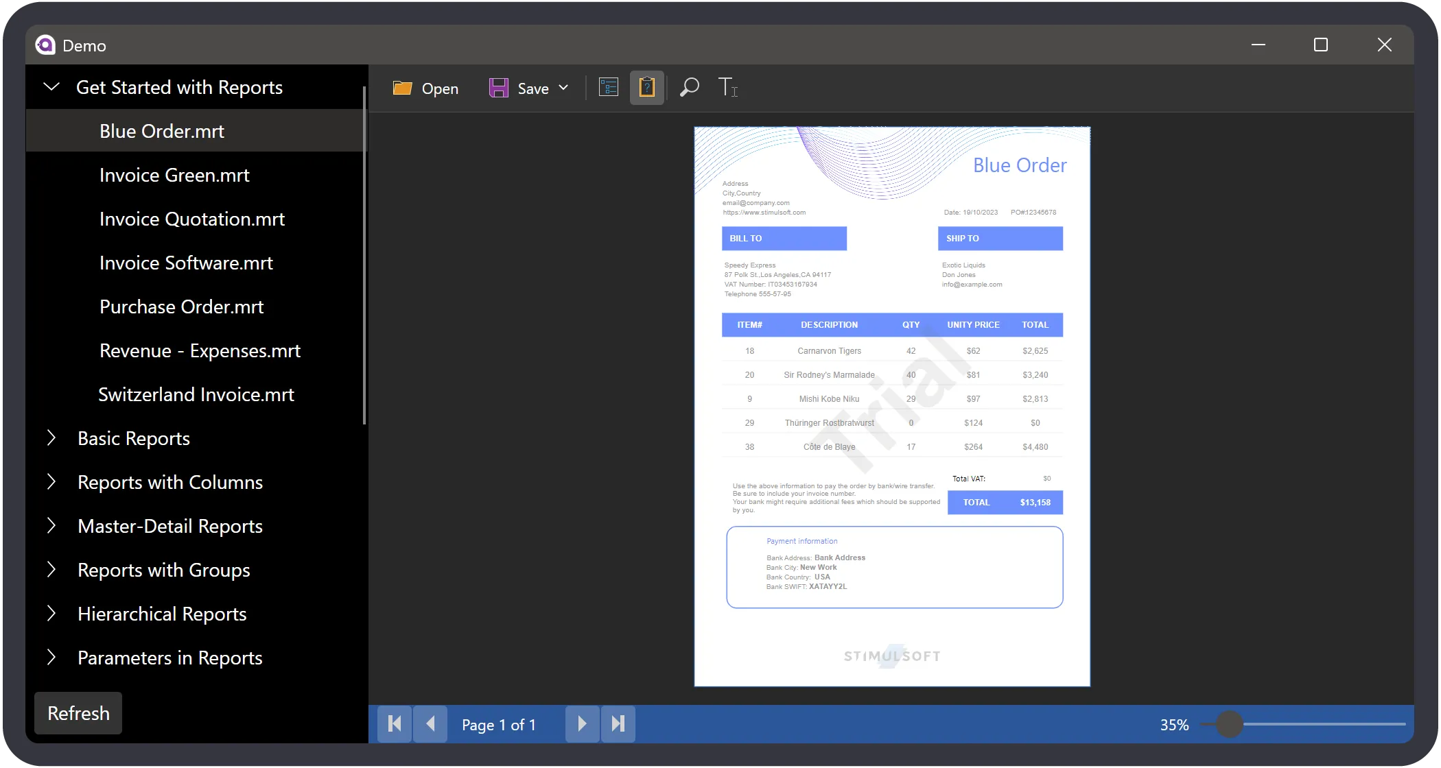Click the zoom slider handle
This screenshot has height=768, width=1441.
[x=1230, y=724]
